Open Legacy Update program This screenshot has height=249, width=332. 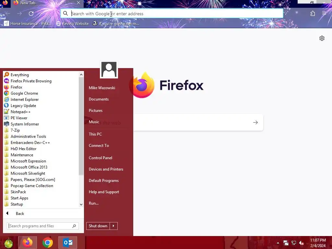coord(23,105)
